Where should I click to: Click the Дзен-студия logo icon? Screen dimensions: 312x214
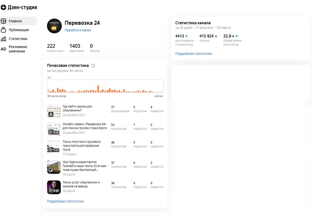coord(3,8)
